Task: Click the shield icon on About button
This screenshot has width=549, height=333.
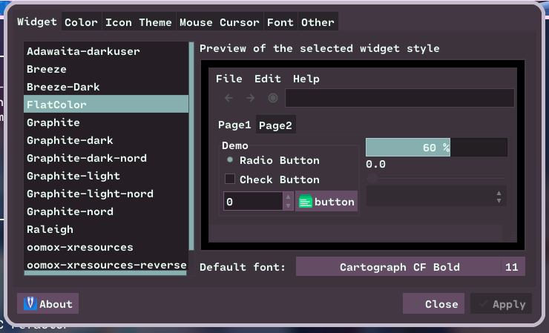Action: click(30, 303)
